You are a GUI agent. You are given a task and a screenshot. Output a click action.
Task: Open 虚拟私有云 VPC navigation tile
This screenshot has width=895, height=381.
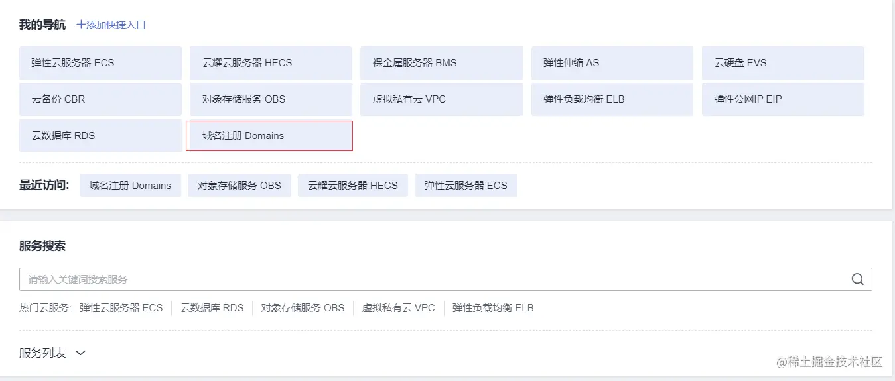point(441,99)
